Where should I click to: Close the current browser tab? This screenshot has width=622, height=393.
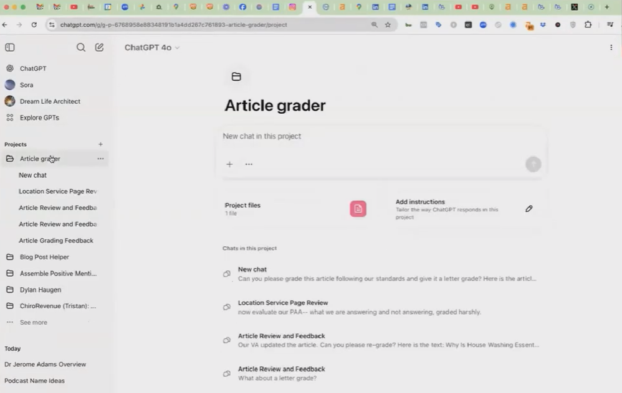tap(310, 7)
